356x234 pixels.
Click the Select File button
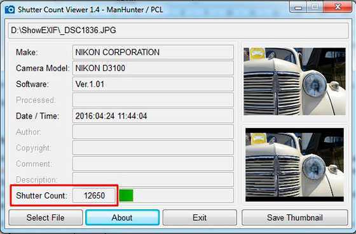click(x=46, y=218)
